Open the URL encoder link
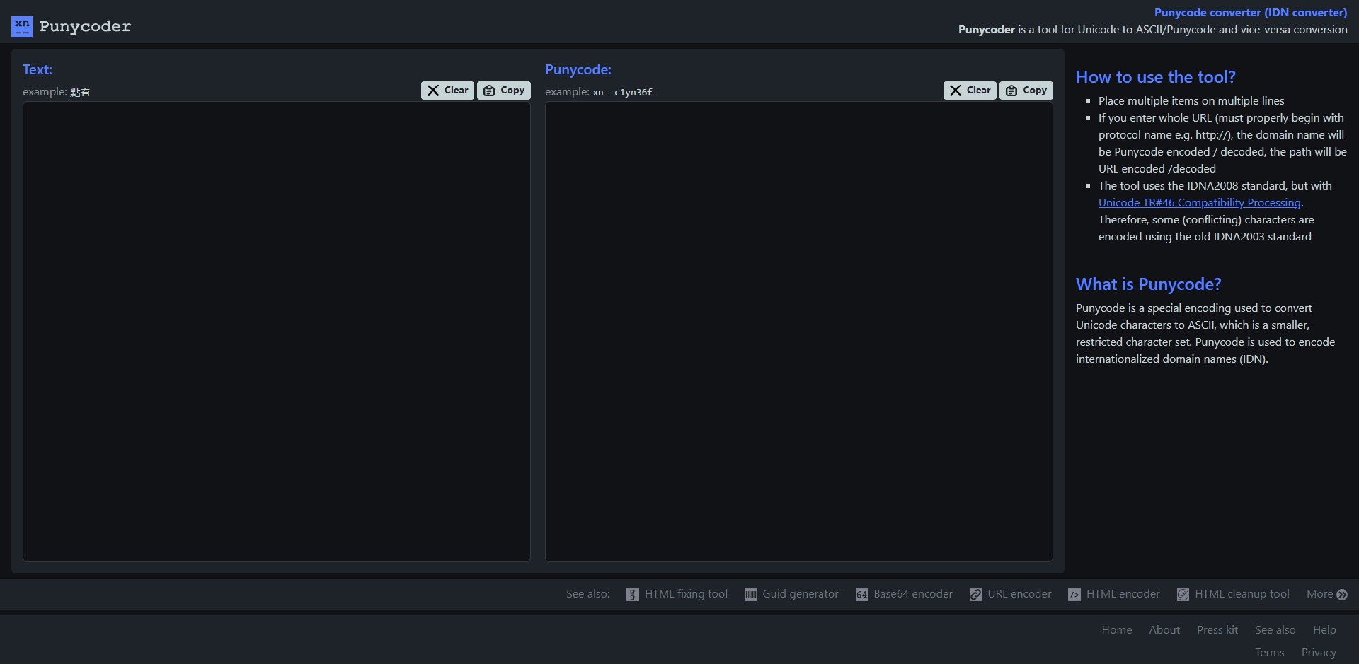Viewport: 1359px width, 664px height. 1019,594
